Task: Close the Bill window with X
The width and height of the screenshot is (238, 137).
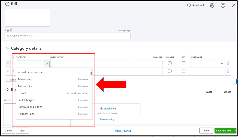Action: point(234,5)
